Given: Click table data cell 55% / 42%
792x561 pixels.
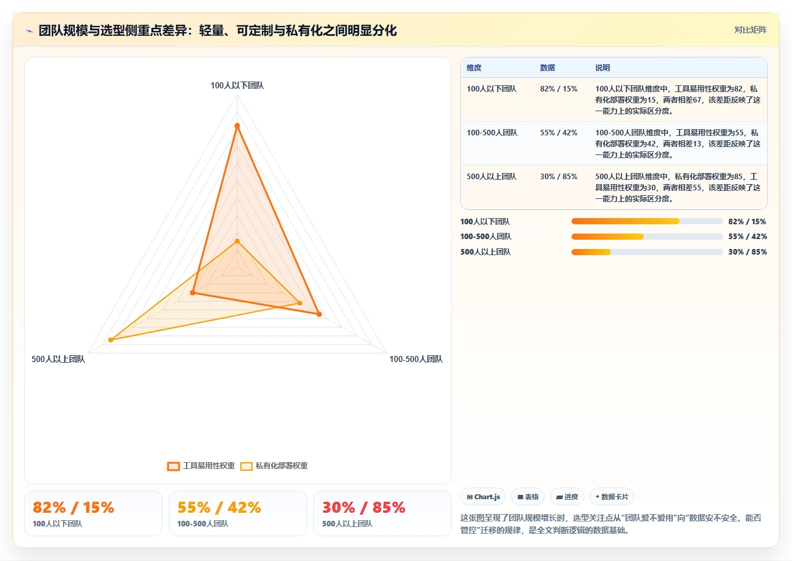Looking at the screenshot, I should (558, 133).
